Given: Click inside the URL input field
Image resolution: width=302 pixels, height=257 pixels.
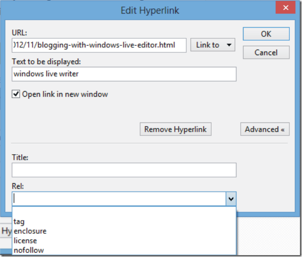Looking at the screenshot, I should click(99, 45).
